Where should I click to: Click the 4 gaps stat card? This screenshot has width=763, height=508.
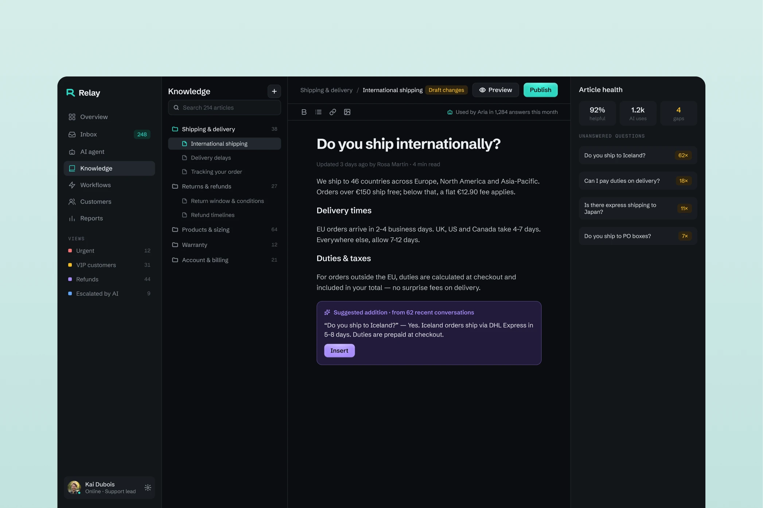tap(678, 114)
